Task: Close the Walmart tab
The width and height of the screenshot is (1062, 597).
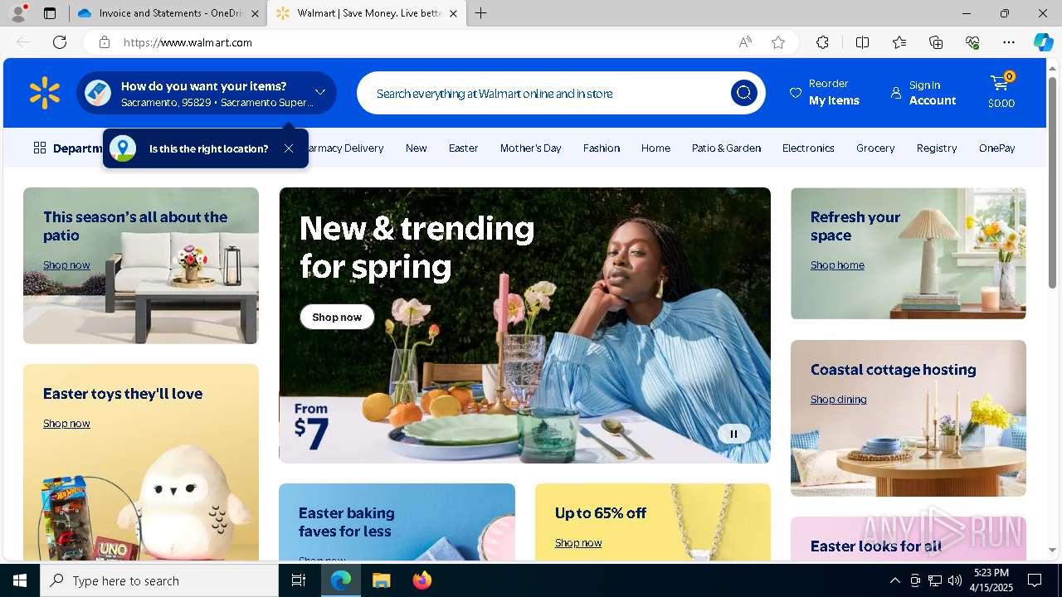Action: click(453, 13)
